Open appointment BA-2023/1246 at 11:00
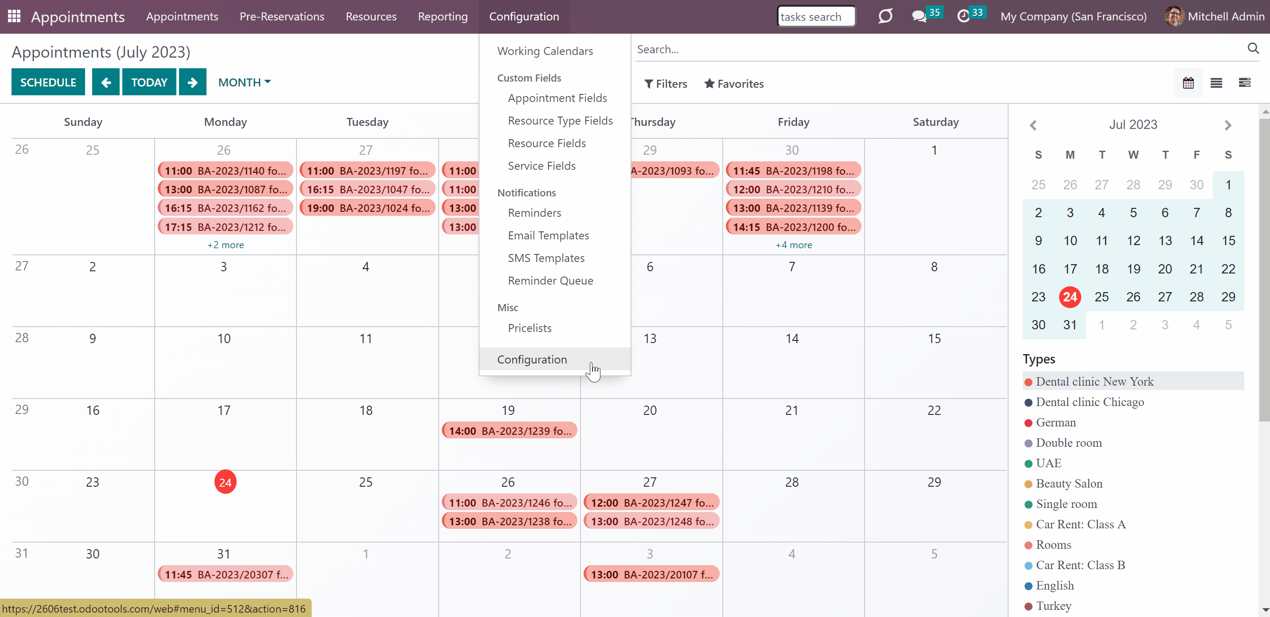Viewport: 1270px width, 617px height. [x=509, y=503]
